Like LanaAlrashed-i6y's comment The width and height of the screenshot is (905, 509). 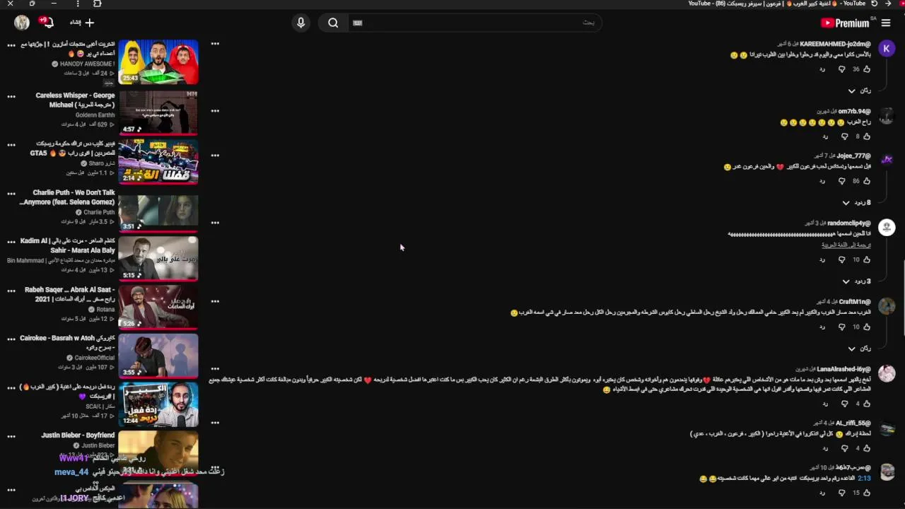click(867, 404)
